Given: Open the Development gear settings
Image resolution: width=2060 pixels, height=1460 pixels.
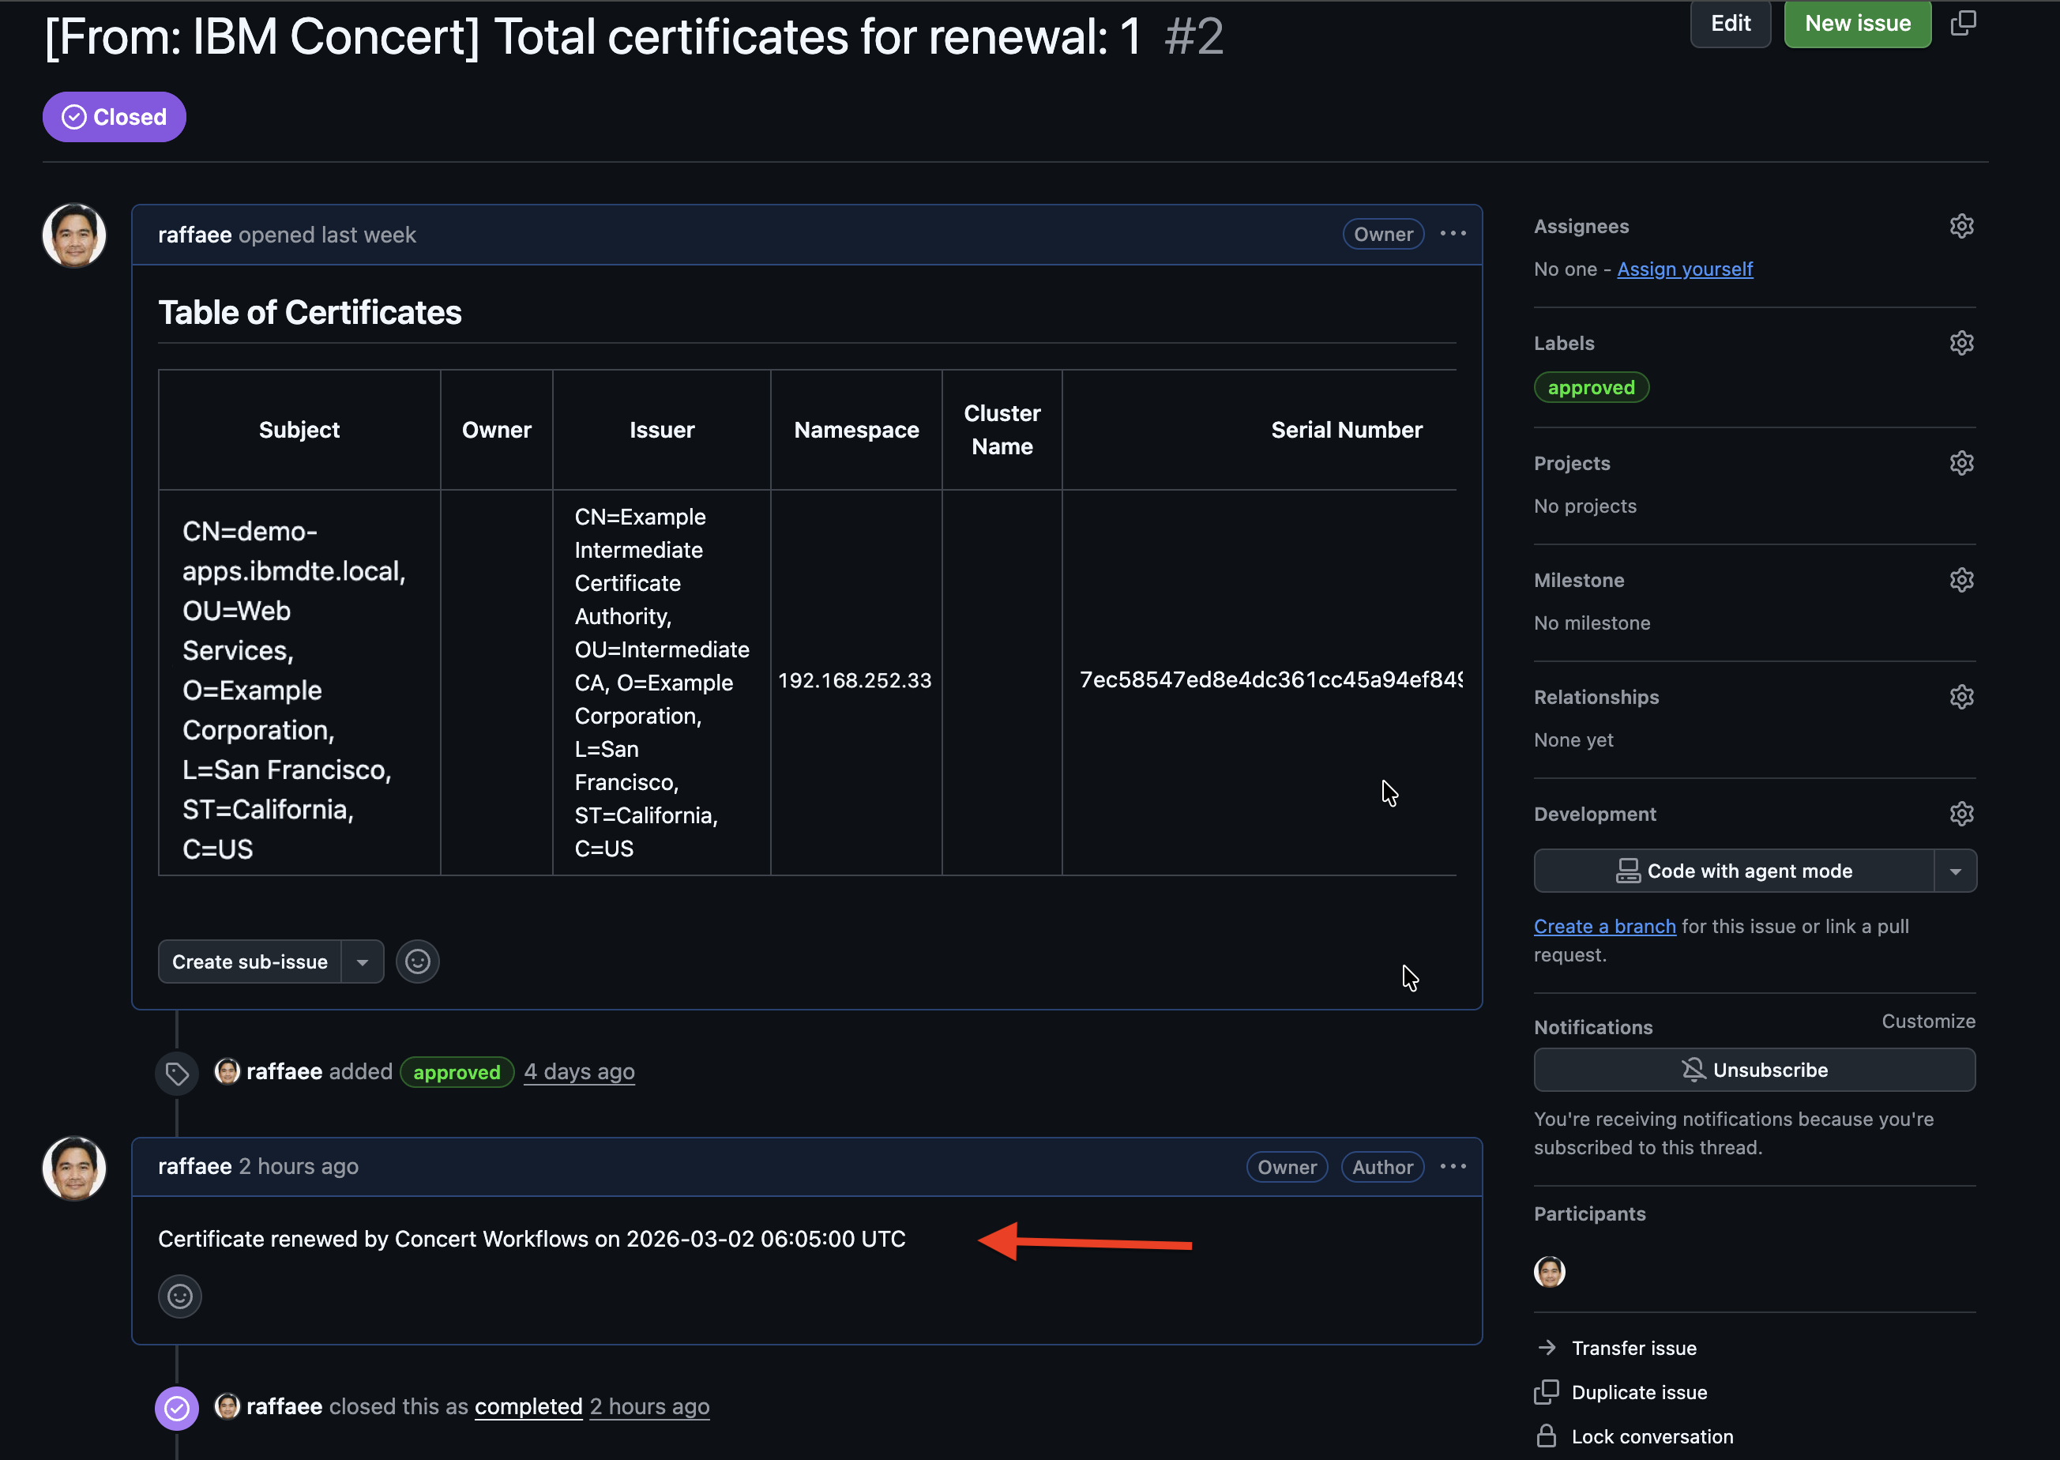Looking at the screenshot, I should pos(1961,814).
